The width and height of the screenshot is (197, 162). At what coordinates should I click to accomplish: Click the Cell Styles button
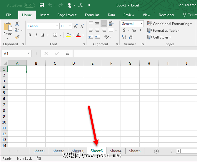(159, 37)
